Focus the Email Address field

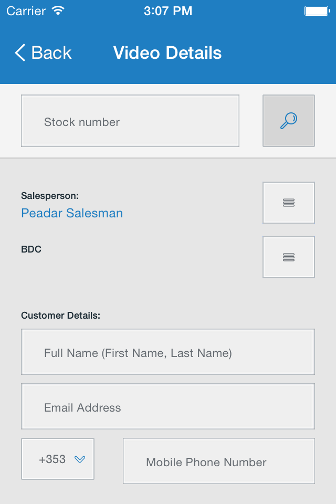point(168,406)
